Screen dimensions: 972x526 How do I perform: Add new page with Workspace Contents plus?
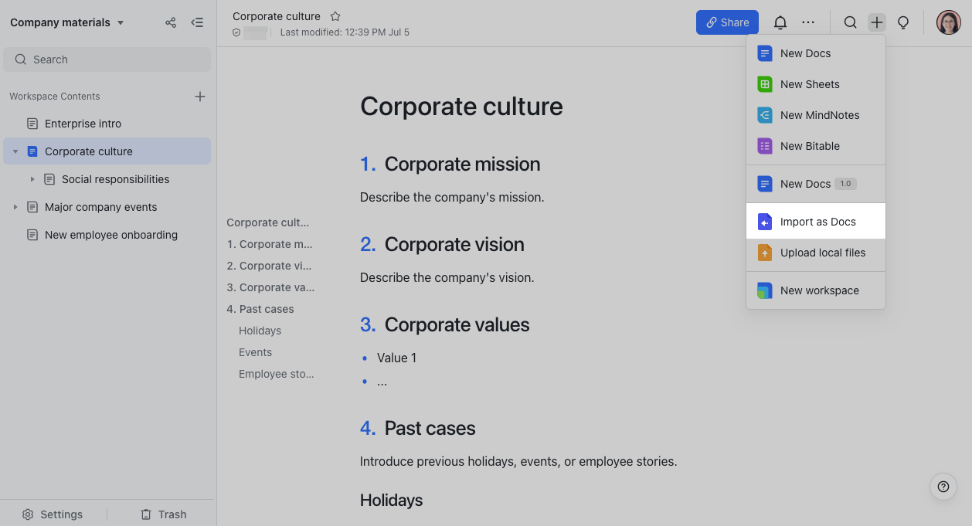pyautogui.click(x=200, y=97)
